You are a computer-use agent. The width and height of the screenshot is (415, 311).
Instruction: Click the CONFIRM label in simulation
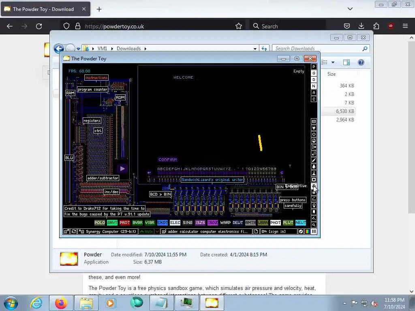click(167, 160)
